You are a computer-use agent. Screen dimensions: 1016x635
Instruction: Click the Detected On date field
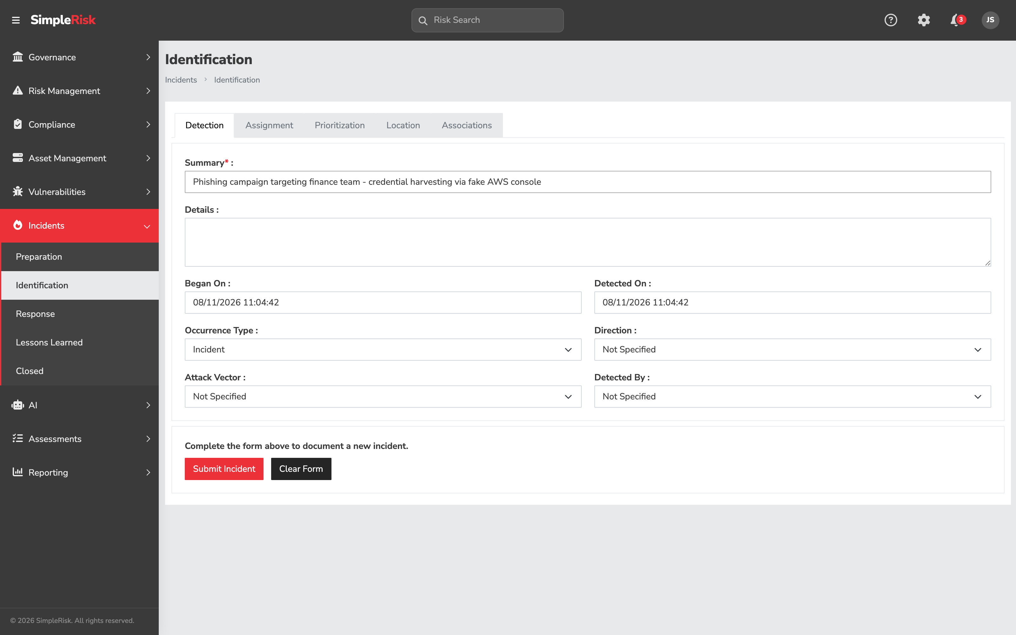(x=792, y=302)
